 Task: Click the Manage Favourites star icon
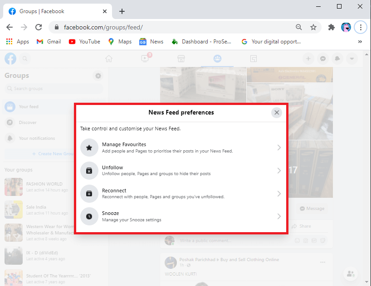click(x=89, y=148)
